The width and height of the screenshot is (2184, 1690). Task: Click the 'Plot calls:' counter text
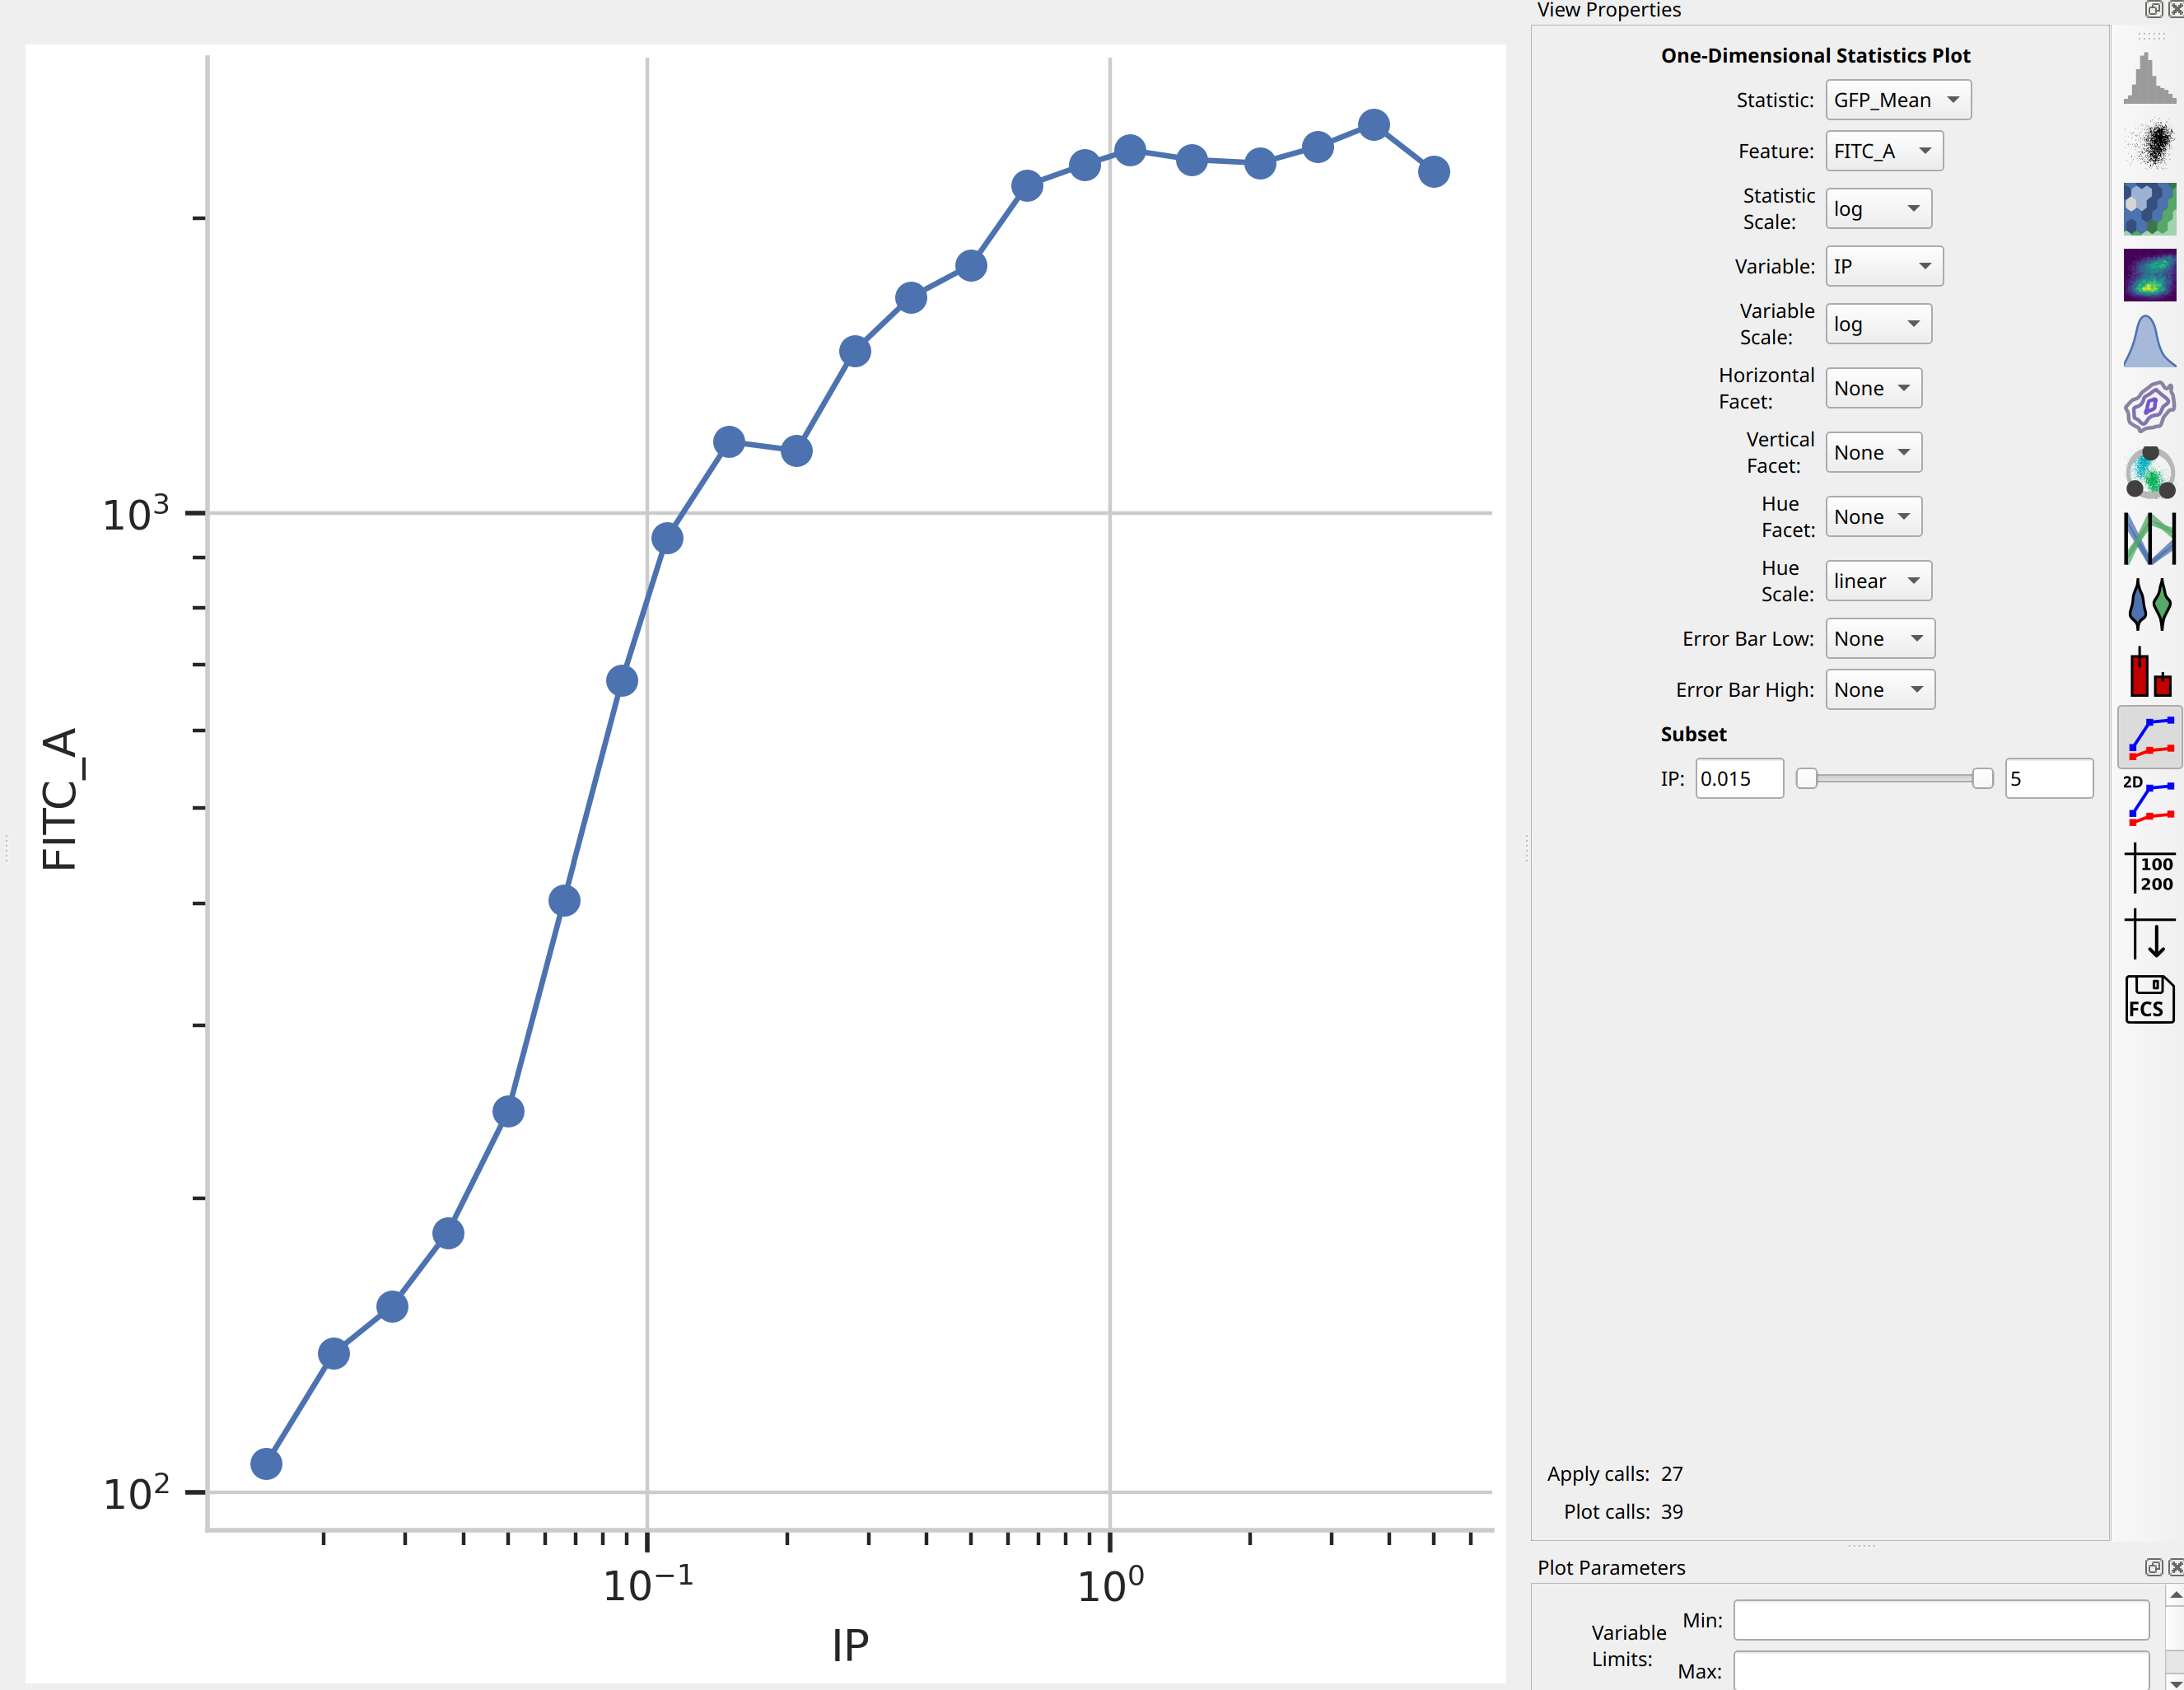[1607, 1512]
